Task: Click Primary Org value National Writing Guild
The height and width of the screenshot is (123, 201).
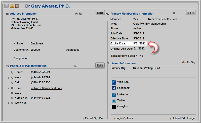Action: point(146,68)
